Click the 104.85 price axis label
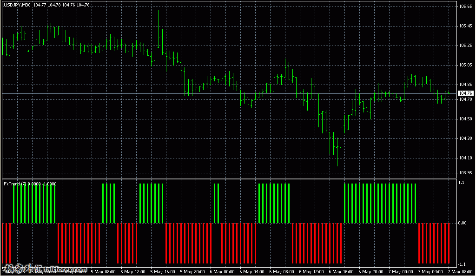Viewport: 476px width, 276px height. [x=465, y=85]
